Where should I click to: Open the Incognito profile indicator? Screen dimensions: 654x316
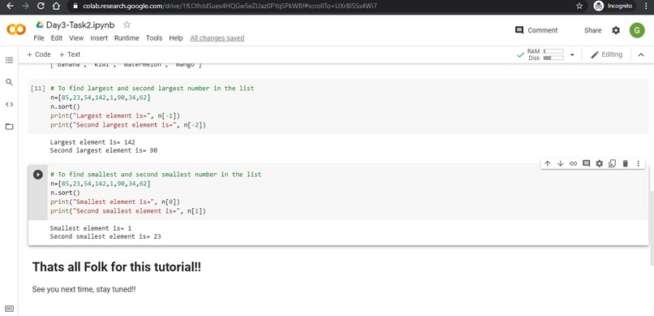[613, 6]
